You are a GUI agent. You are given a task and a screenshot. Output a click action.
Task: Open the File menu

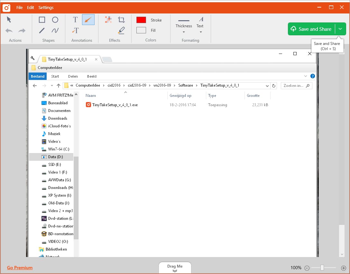(x=19, y=8)
